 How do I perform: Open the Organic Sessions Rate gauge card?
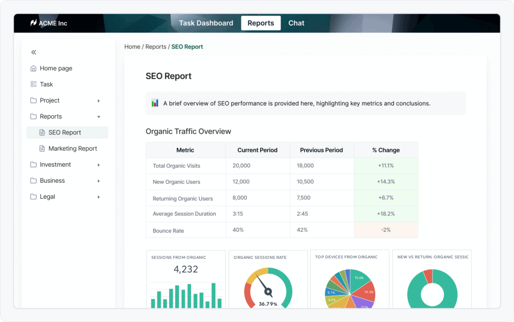point(268,279)
